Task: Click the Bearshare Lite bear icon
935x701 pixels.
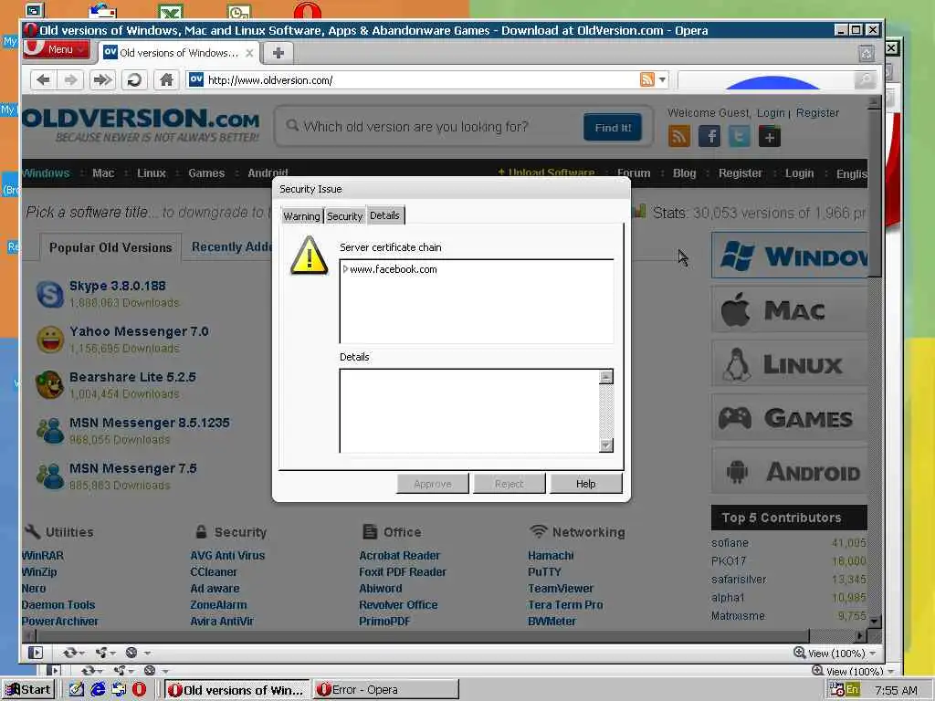Action: (x=50, y=384)
